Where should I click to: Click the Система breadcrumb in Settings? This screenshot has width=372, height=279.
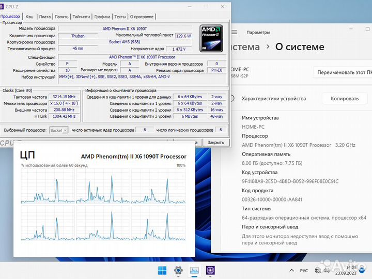(245, 47)
